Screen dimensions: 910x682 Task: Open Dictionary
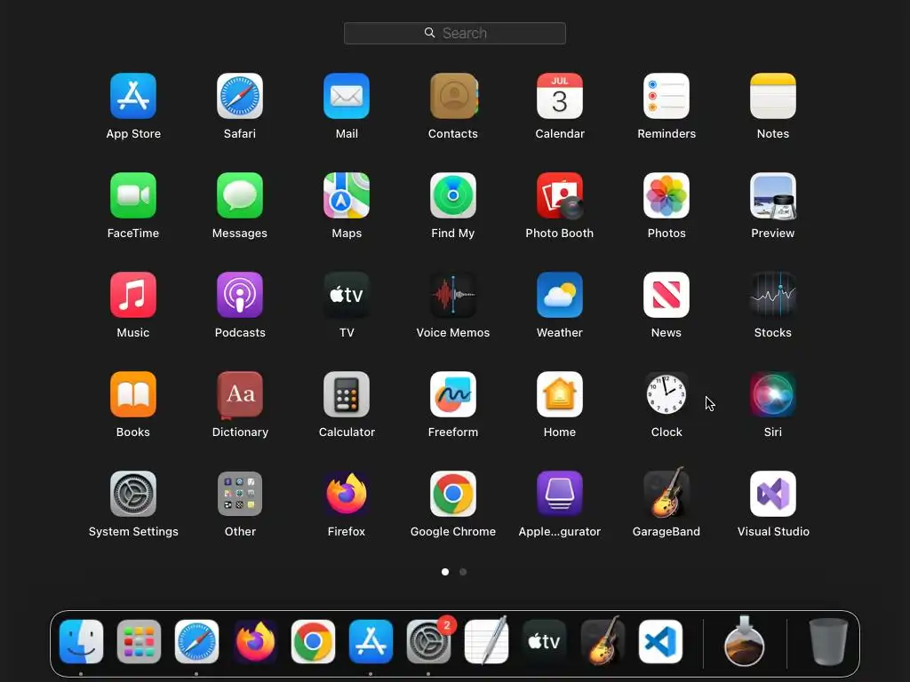(x=240, y=394)
